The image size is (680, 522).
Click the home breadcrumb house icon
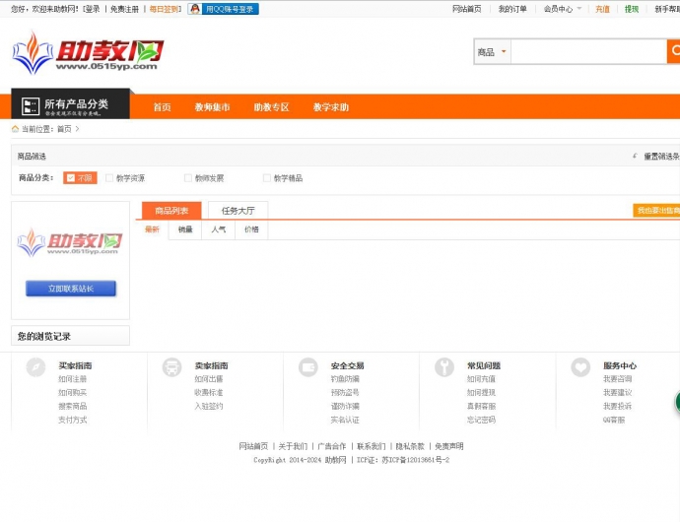(x=15, y=129)
